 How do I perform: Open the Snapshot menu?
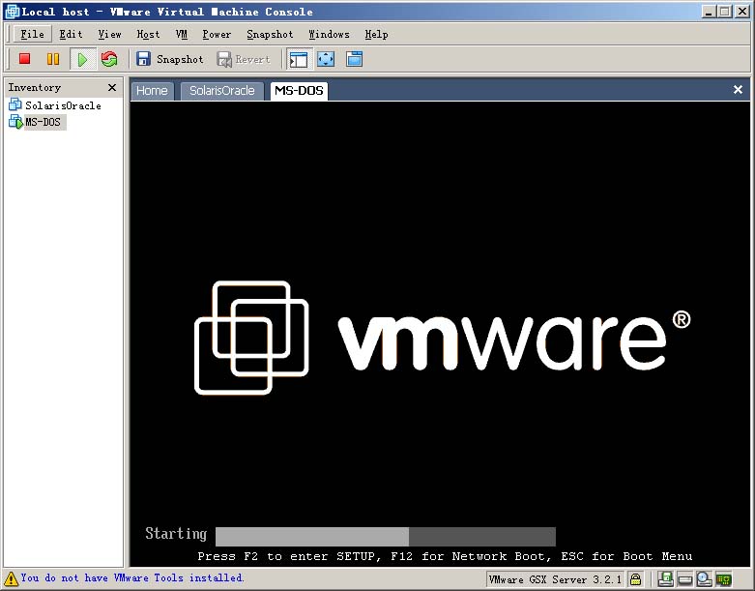(270, 34)
